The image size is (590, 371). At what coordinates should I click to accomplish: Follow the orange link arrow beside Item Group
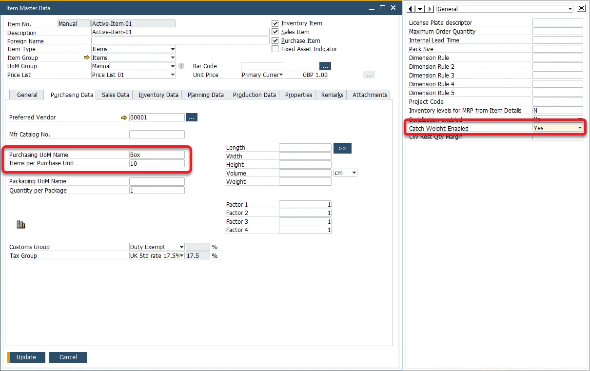click(x=86, y=58)
